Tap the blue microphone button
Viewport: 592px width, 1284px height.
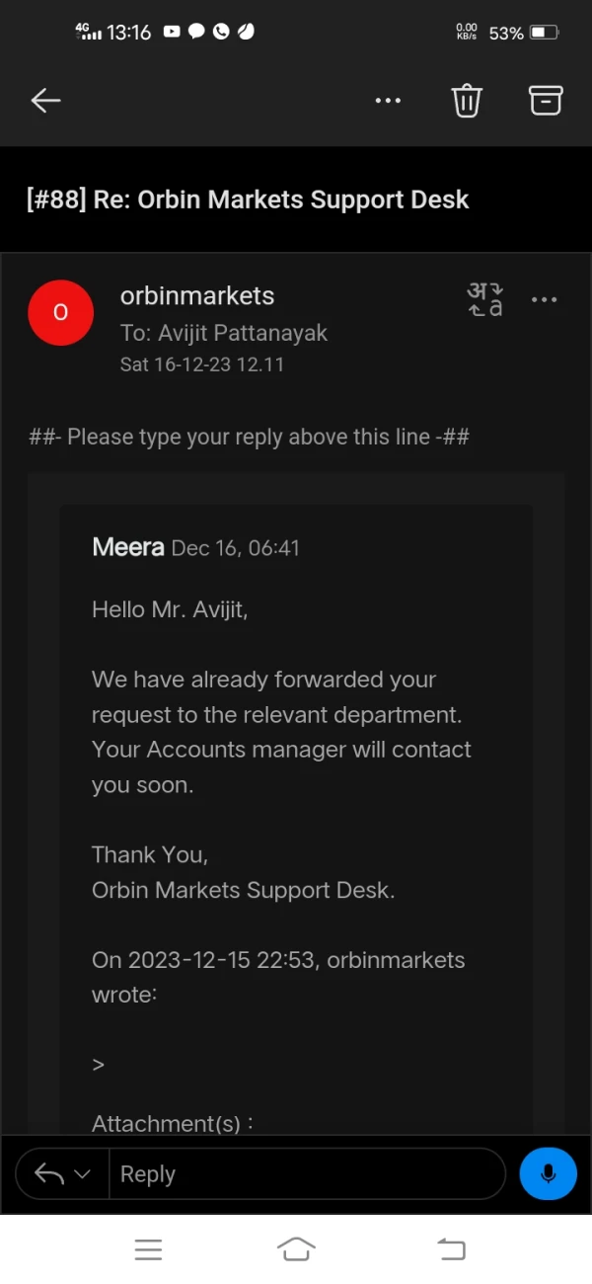pyautogui.click(x=548, y=1173)
